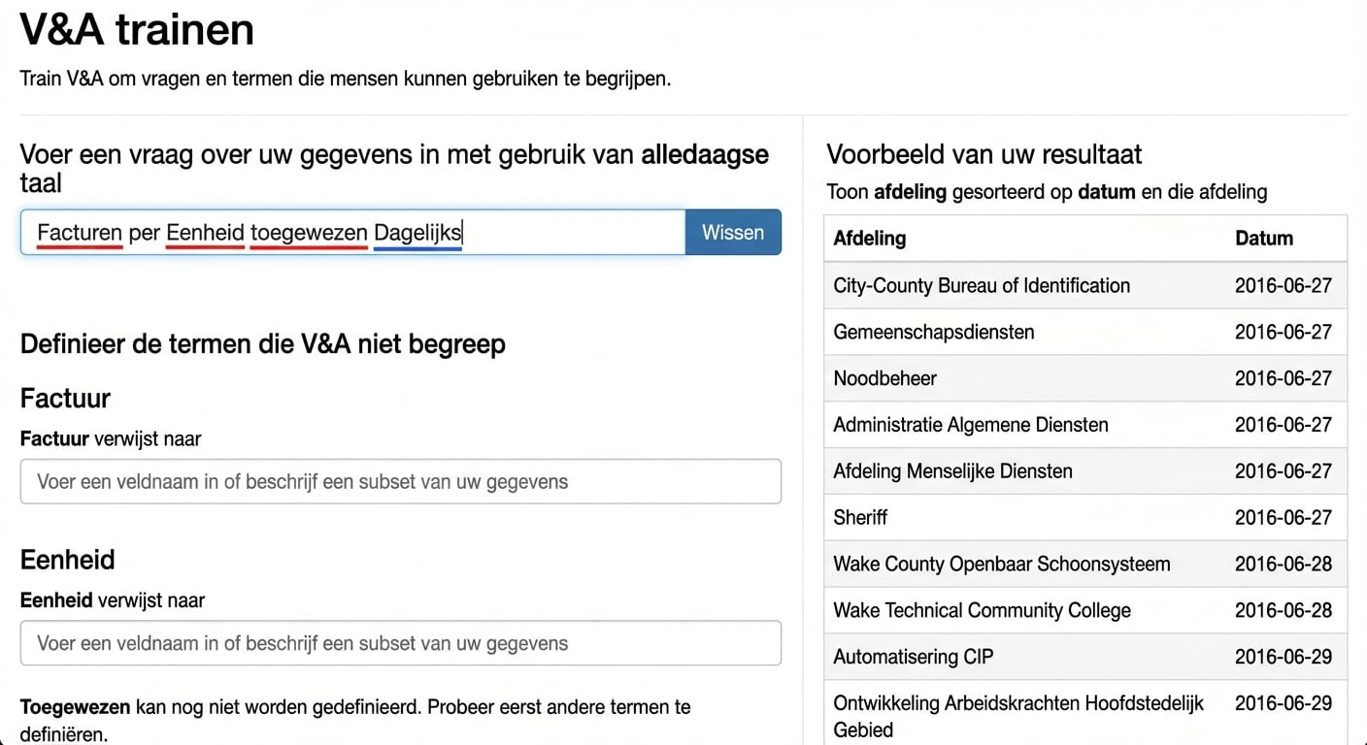This screenshot has height=745, width=1367.
Task: Select the term Dagelijks in the query box
Action: [x=417, y=232]
